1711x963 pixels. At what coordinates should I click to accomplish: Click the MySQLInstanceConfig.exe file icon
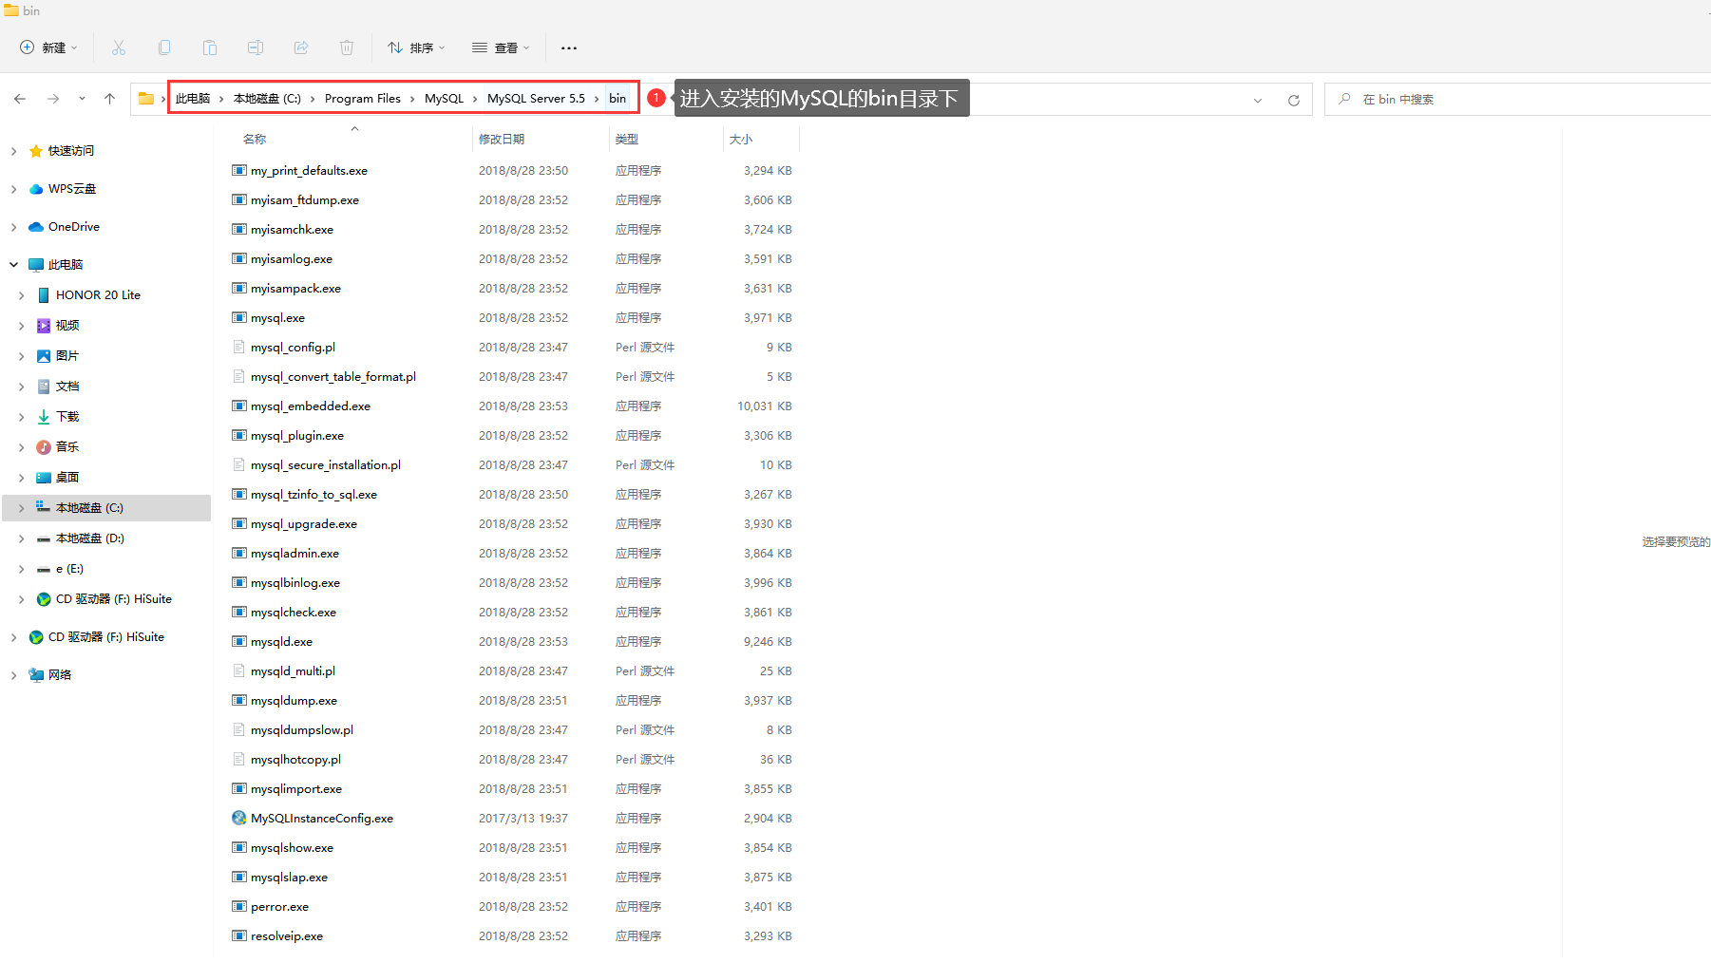click(239, 818)
